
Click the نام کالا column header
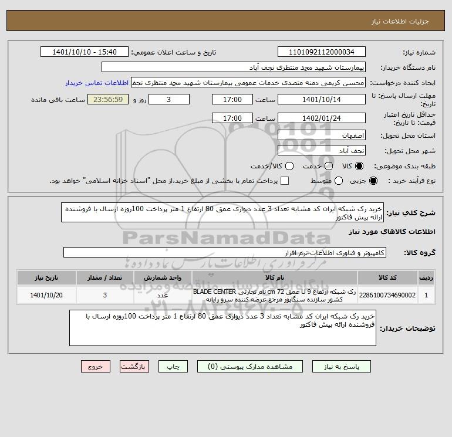(275, 277)
